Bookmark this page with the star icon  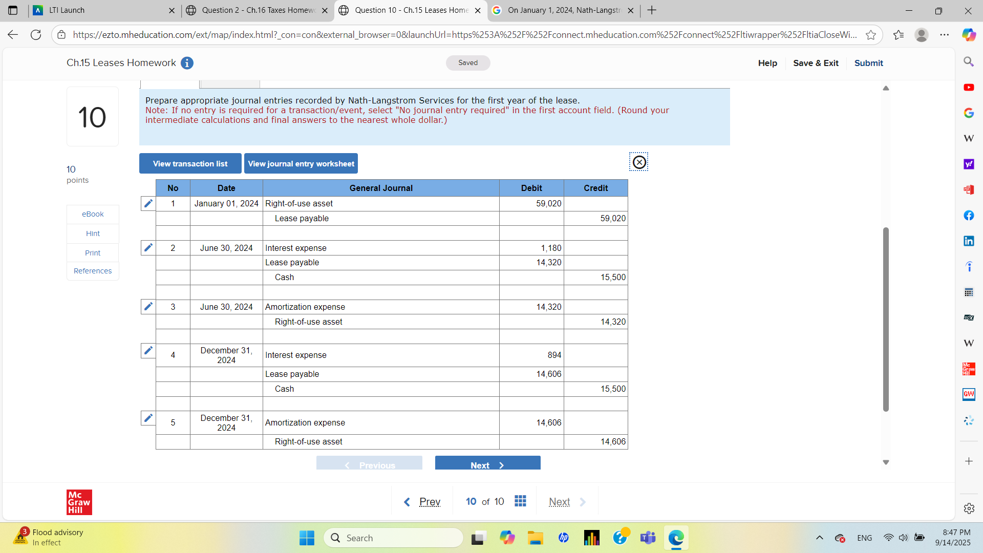click(x=871, y=35)
